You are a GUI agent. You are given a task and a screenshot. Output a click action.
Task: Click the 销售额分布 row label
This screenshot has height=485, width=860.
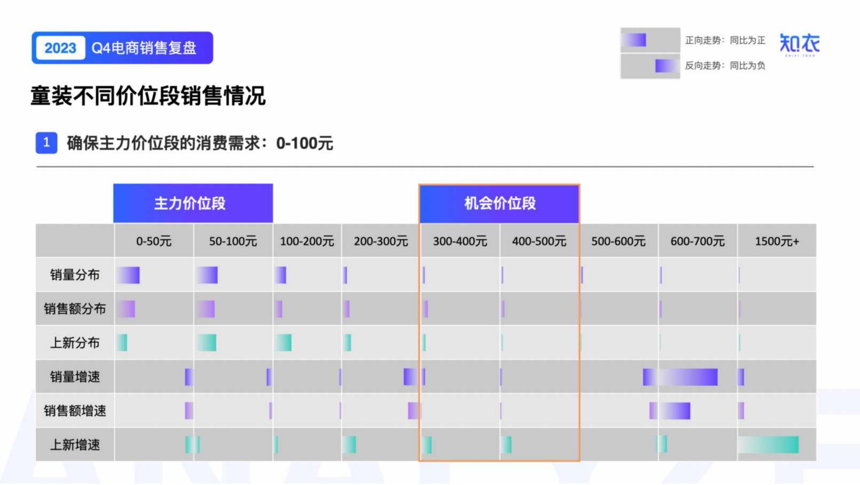75,309
